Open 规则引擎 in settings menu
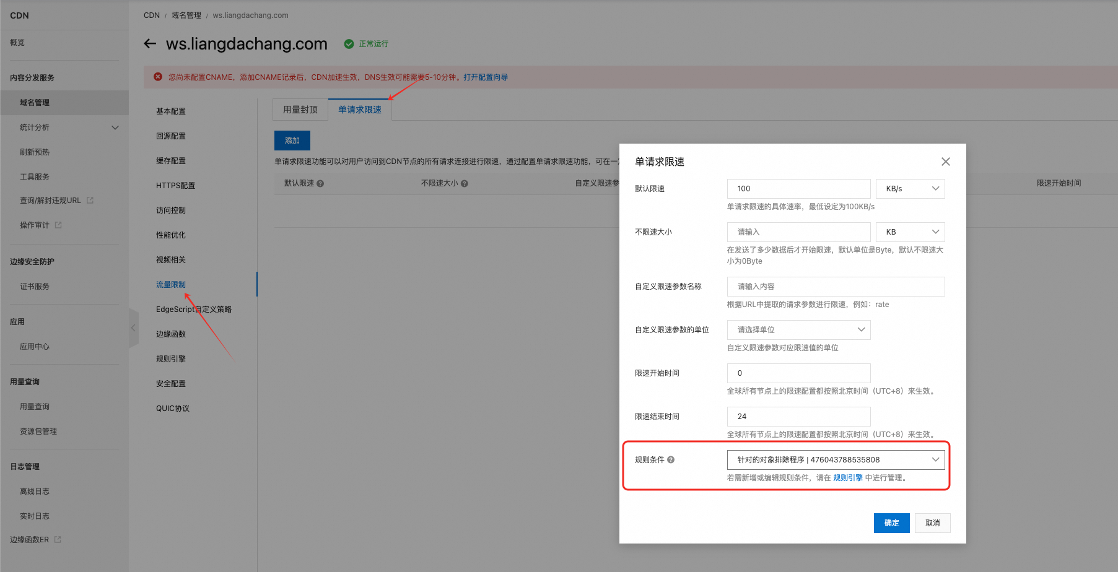This screenshot has height=572, width=1118. click(x=171, y=359)
